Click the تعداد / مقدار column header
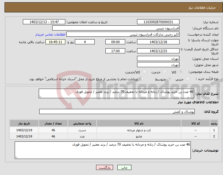Image resolution: width=223 pixels, height=175 pixels. pos(53,123)
